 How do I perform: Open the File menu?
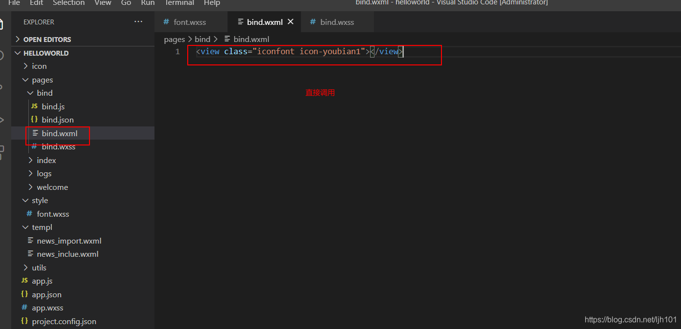pos(14,2)
